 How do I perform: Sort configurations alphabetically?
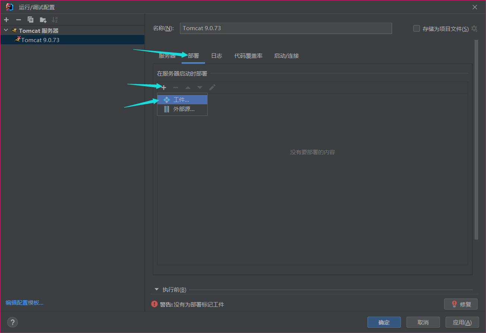[55, 20]
